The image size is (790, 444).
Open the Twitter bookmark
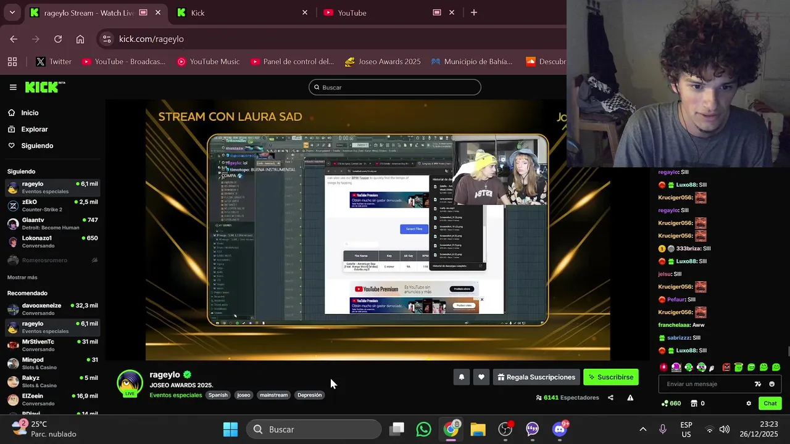coord(54,62)
